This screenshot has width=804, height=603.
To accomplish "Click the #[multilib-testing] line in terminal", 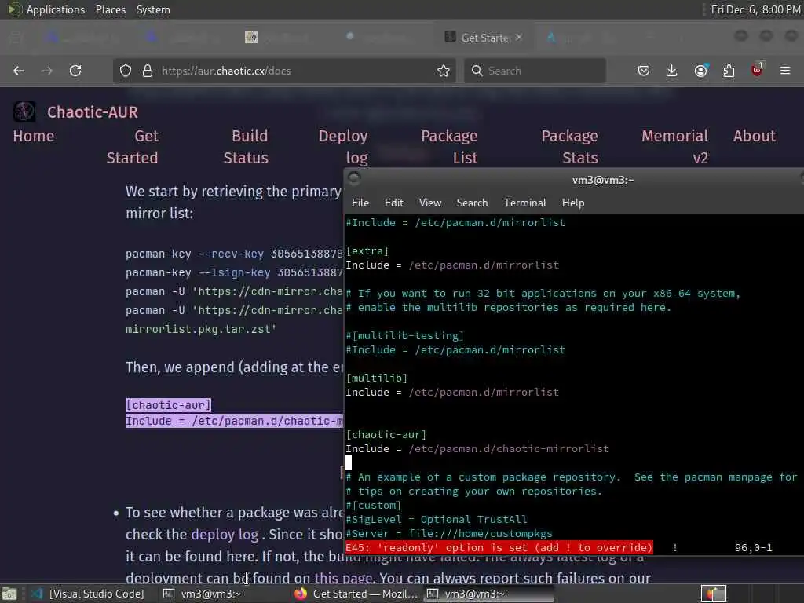I will 404,335.
